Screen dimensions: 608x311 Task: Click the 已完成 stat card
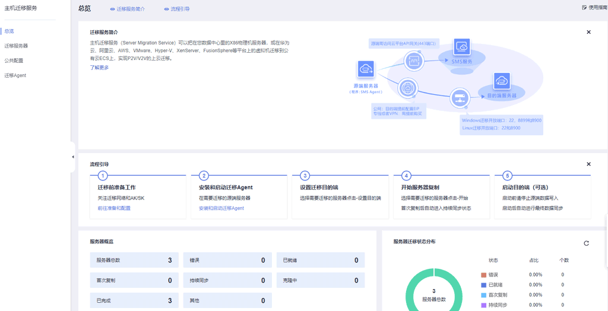[134, 300]
